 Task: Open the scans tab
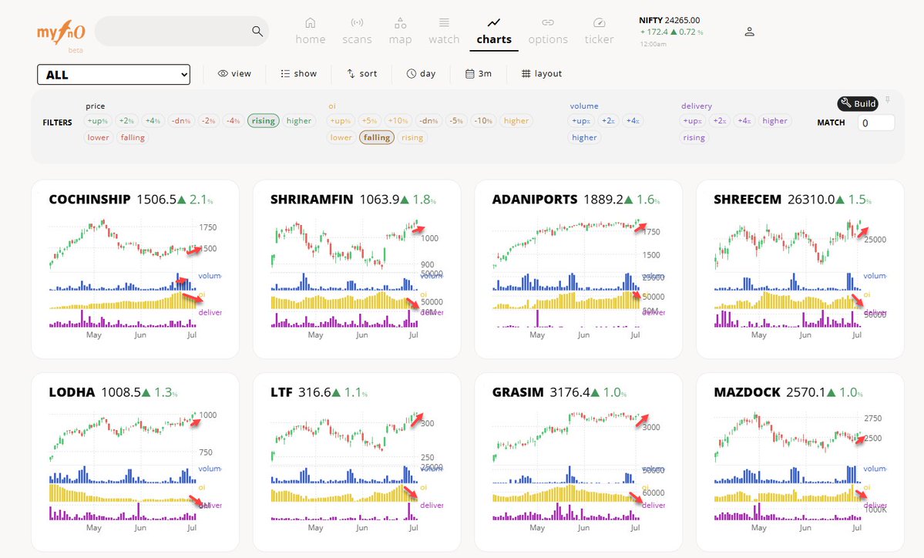[x=357, y=32]
